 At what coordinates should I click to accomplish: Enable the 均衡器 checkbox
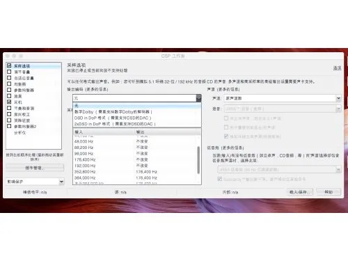[x=9, y=84]
